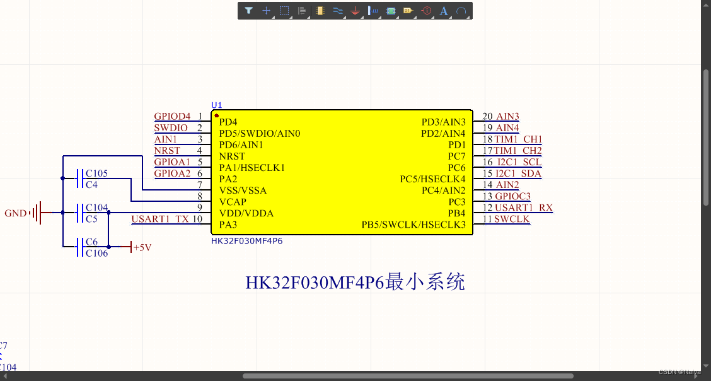Screen dimensions: 711x381
Task: Select the VCC power port tool
Action: 373,10
